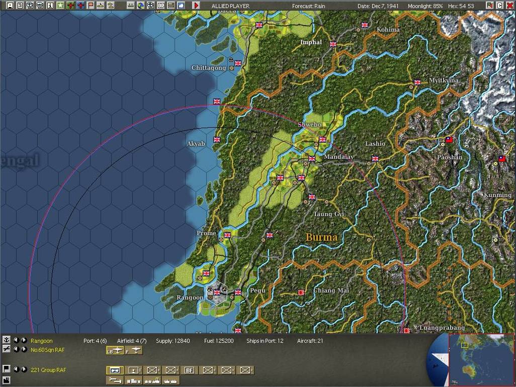Click the British flag at Shwebo

[x=322, y=139]
